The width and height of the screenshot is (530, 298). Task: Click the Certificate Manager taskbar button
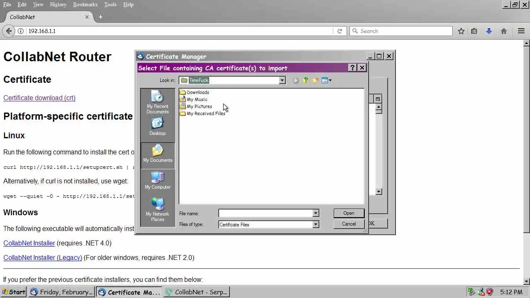129,292
